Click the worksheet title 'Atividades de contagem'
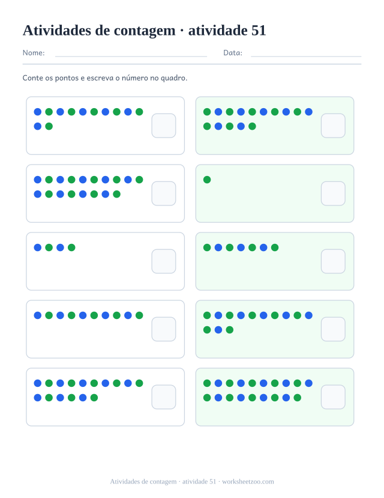 click(x=99, y=31)
